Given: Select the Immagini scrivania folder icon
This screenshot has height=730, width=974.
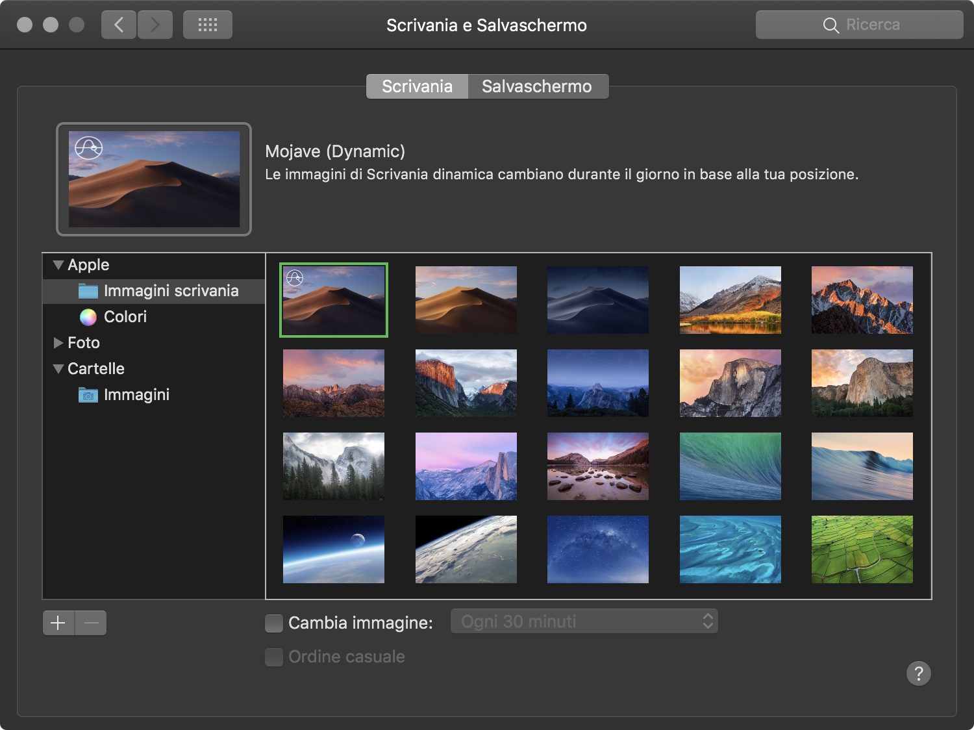Looking at the screenshot, I should pos(88,291).
